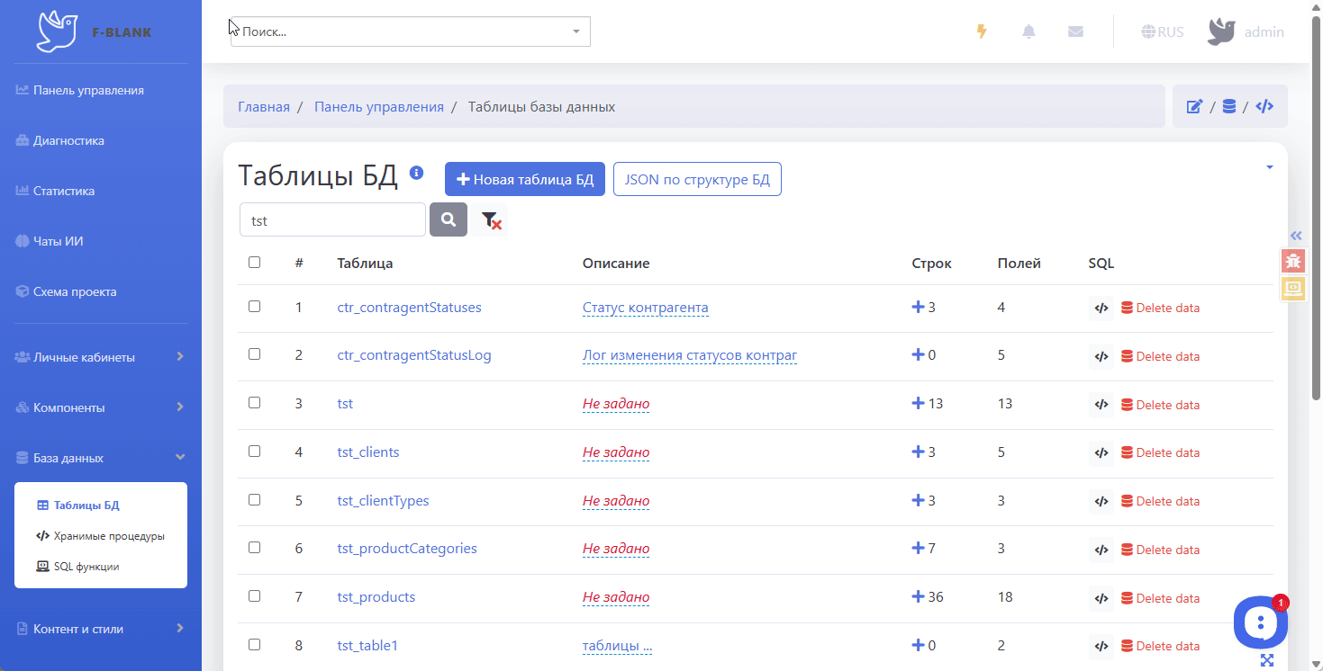This screenshot has width=1323, height=671.
Task: Open Хранимые процедуры in sidebar
Action: [x=108, y=536]
